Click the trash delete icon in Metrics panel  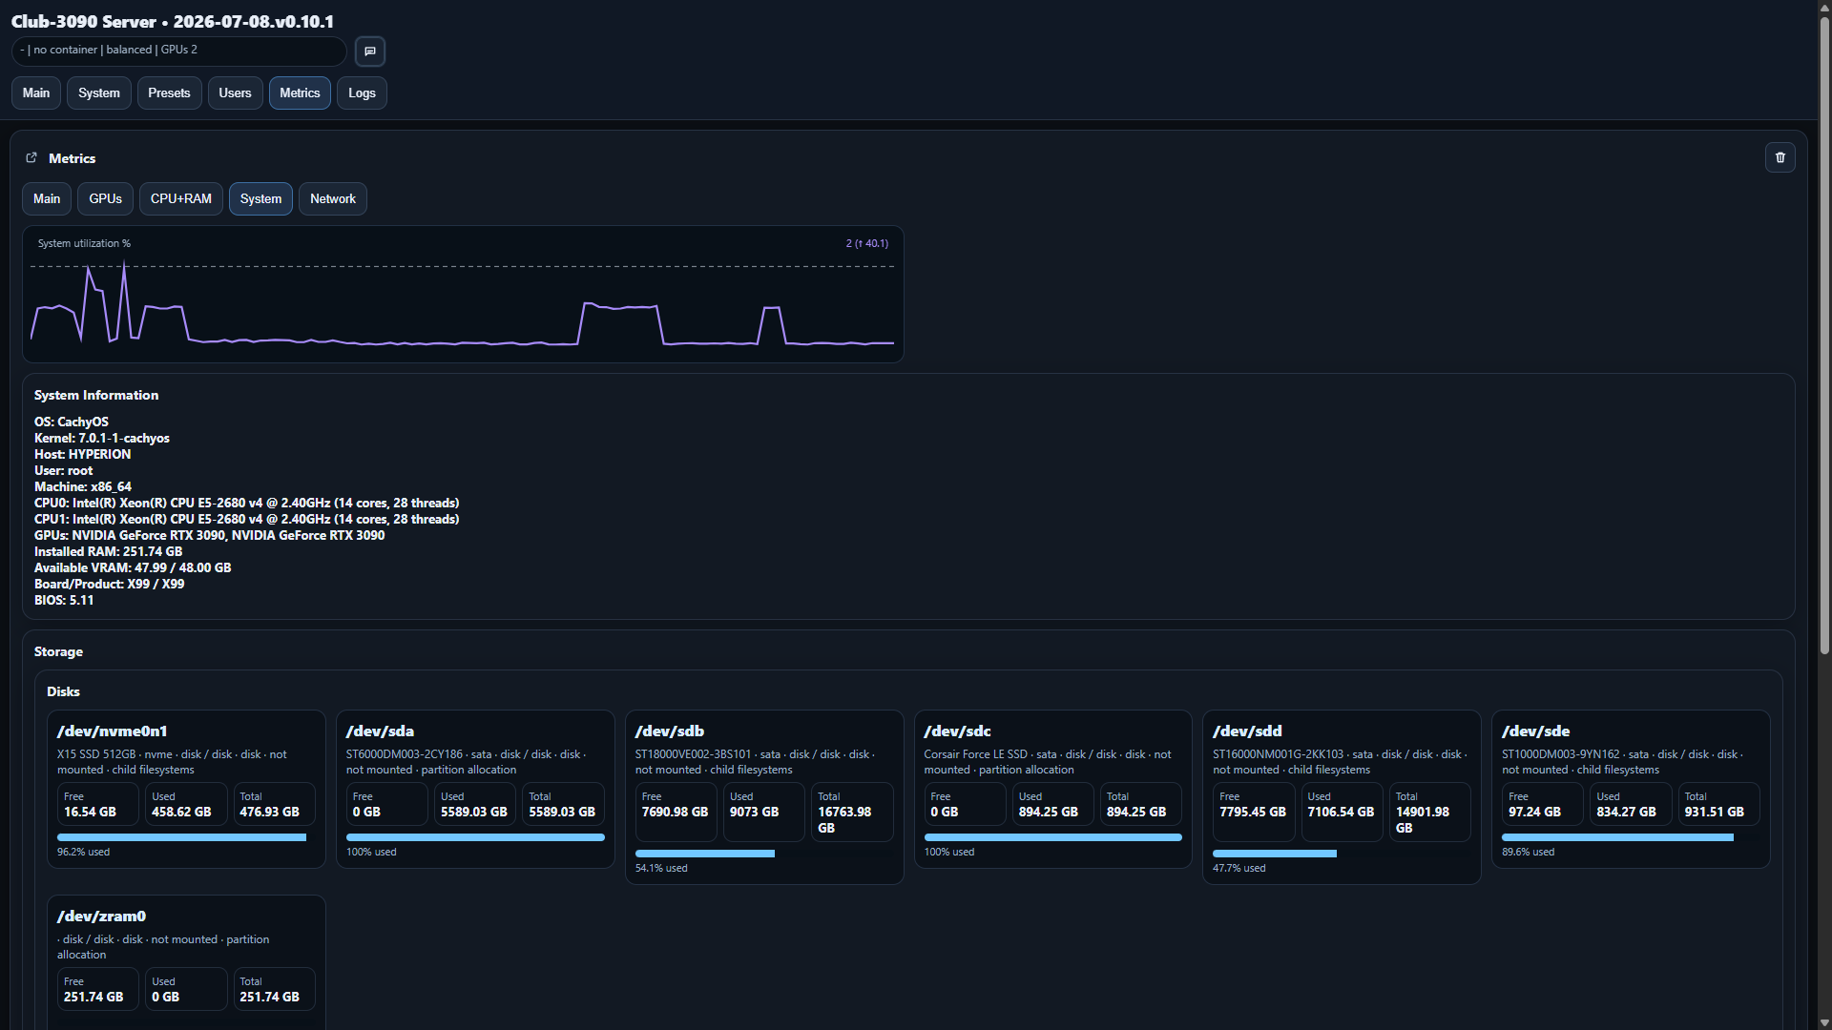pyautogui.click(x=1780, y=157)
